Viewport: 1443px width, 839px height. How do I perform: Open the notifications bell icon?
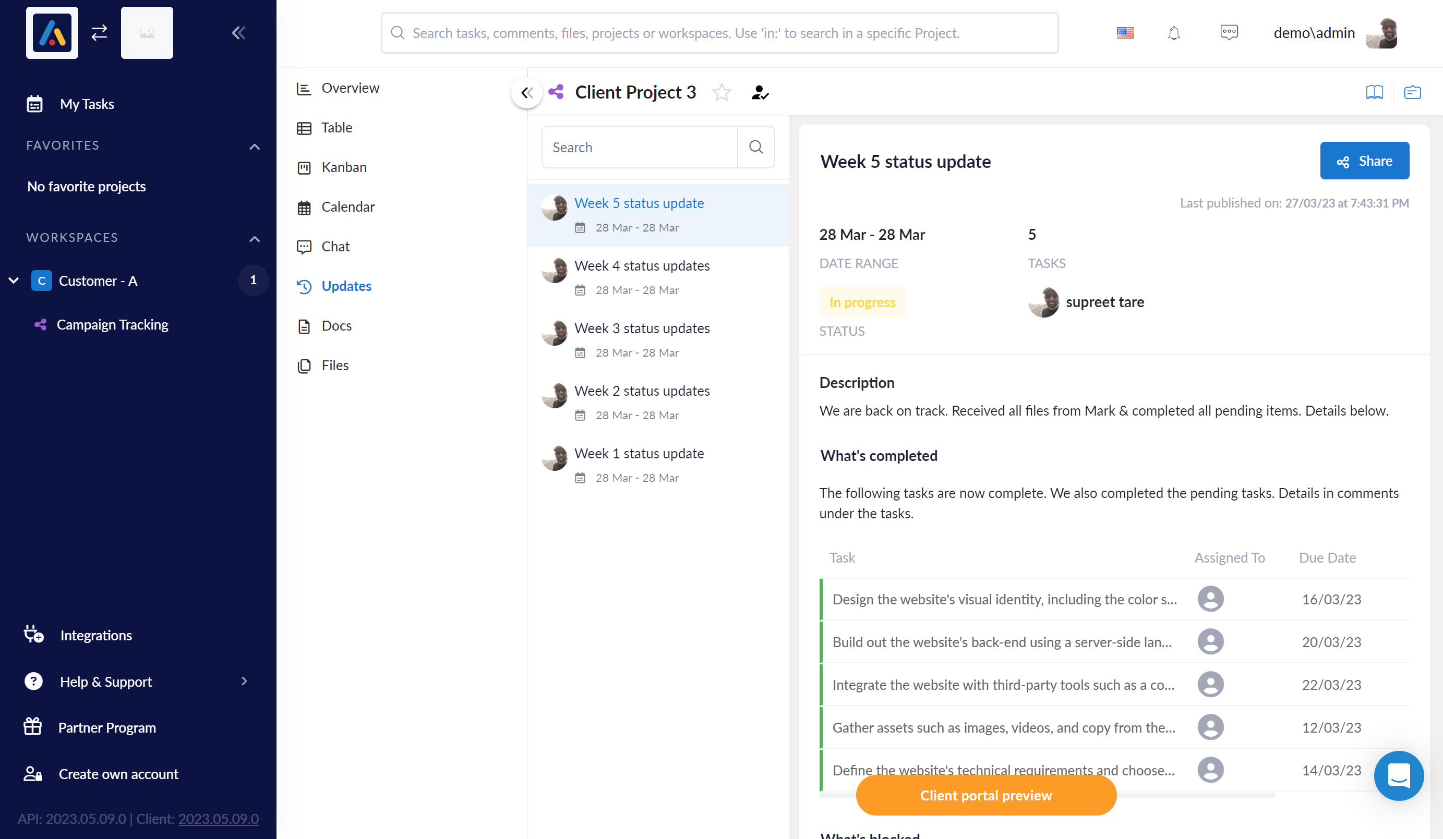(x=1173, y=33)
